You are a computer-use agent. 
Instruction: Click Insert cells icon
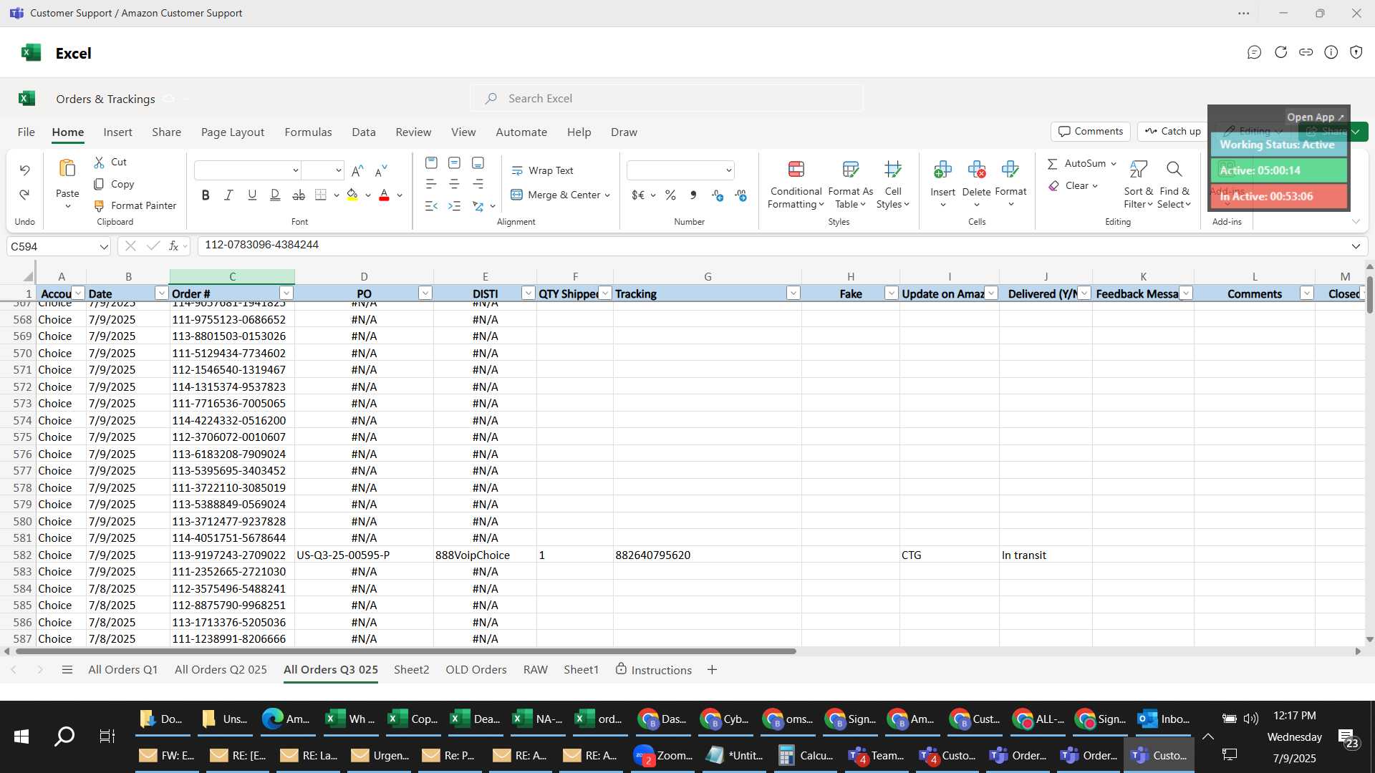(942, 170)
